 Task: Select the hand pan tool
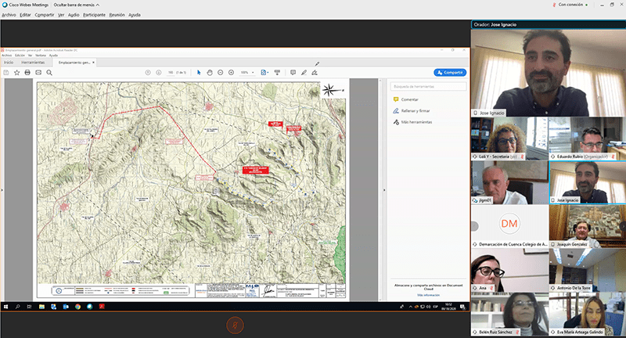click(x=210, y=72)
